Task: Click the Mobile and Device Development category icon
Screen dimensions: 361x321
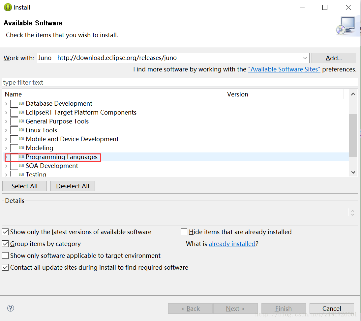Action: [x=21, y=139]
